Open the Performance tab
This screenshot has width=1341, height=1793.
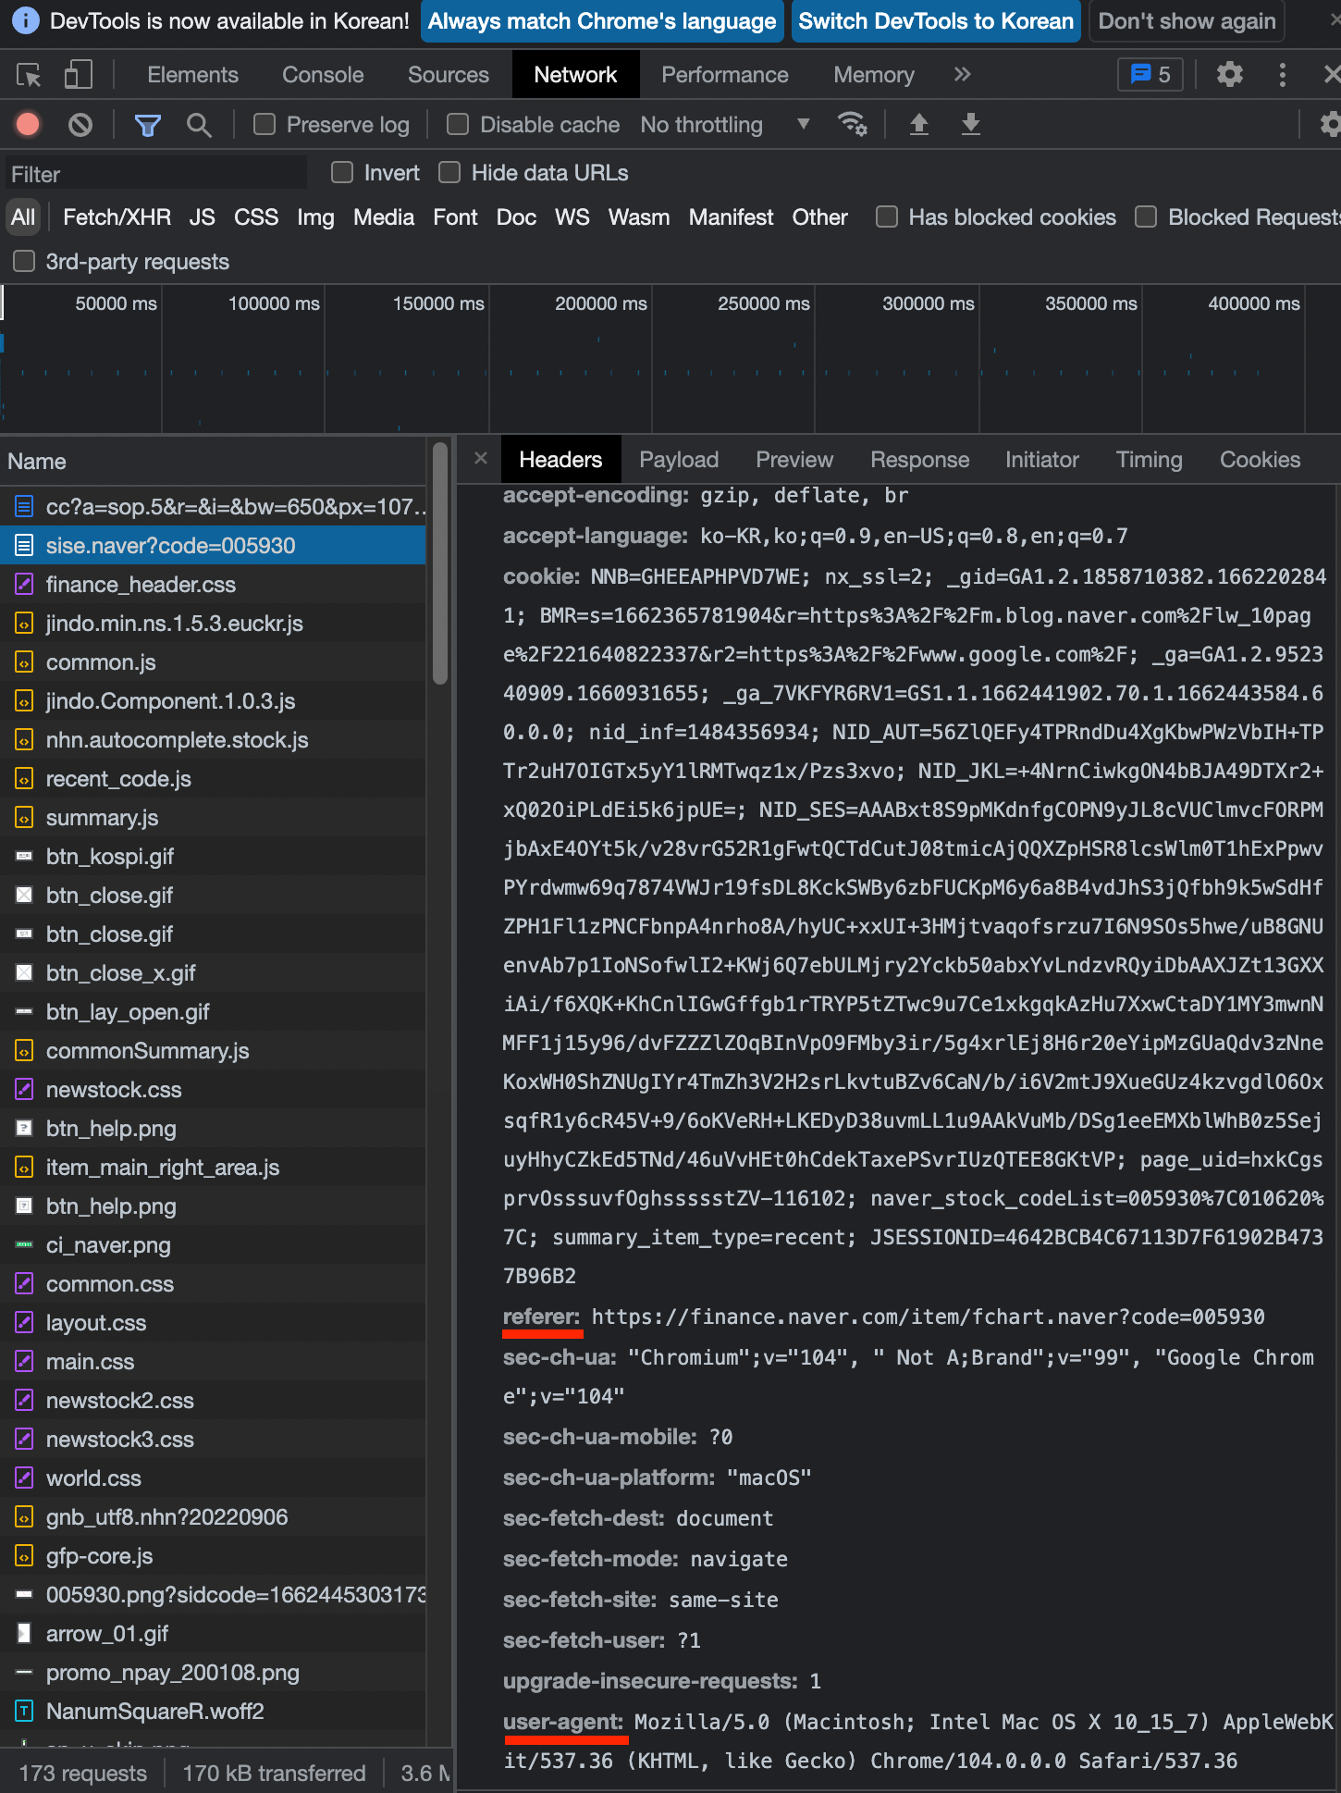click(x=725, y=75)
